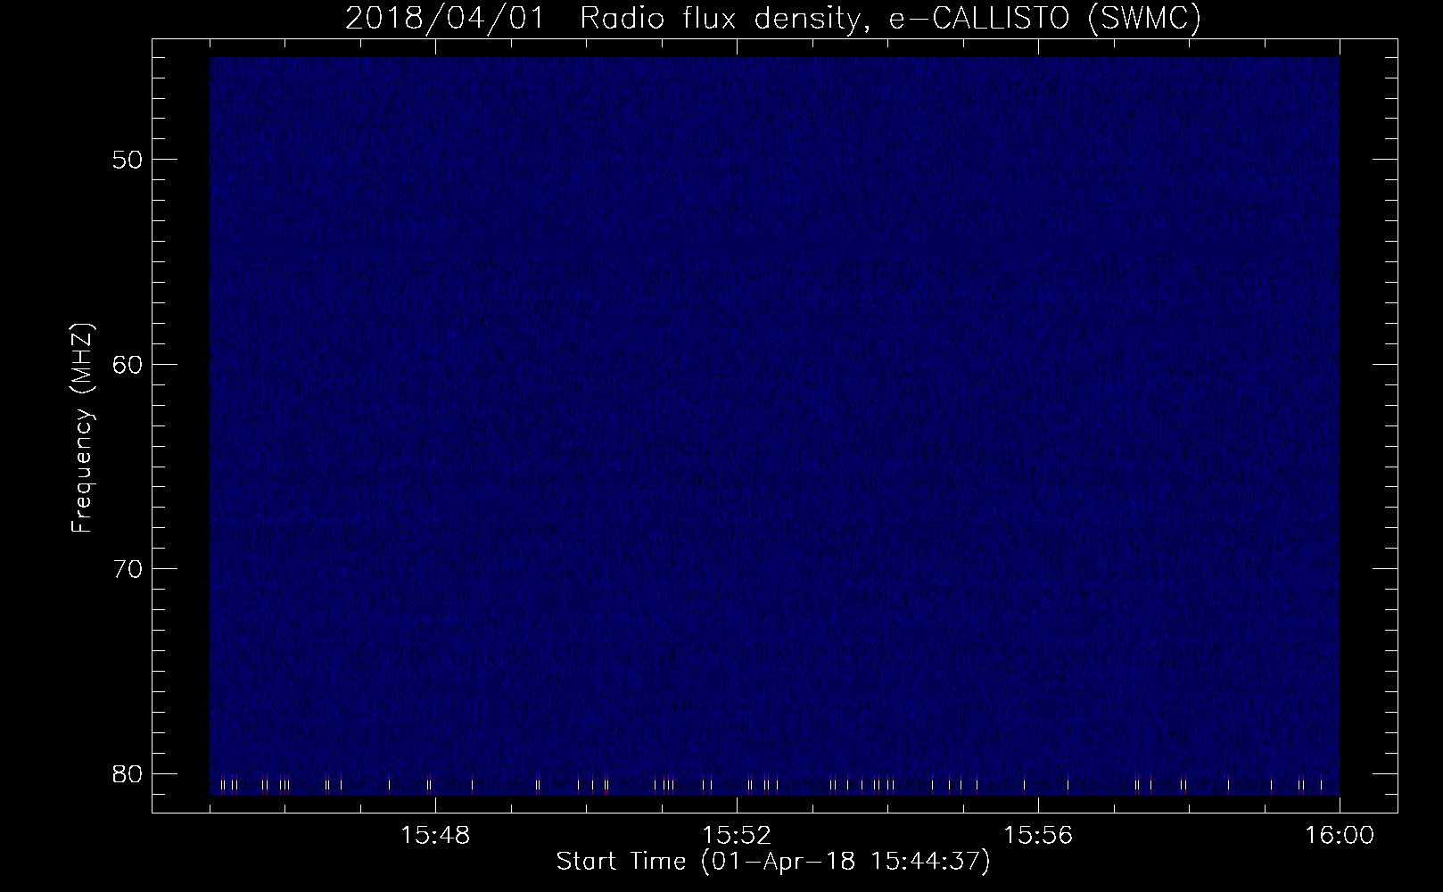
Task: Click the 15:52 time tick label
Action: coord(737,836)
